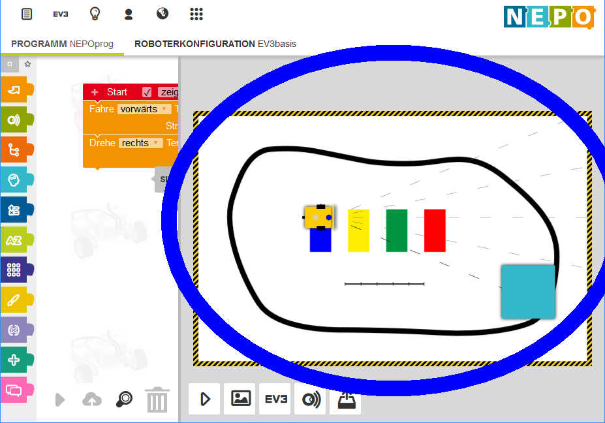Toggle the Start block checkbox

tap(147, 92)
